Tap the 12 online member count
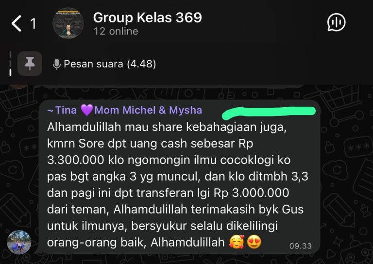This screenshot has height=264, width=373. tap(116, 32)
